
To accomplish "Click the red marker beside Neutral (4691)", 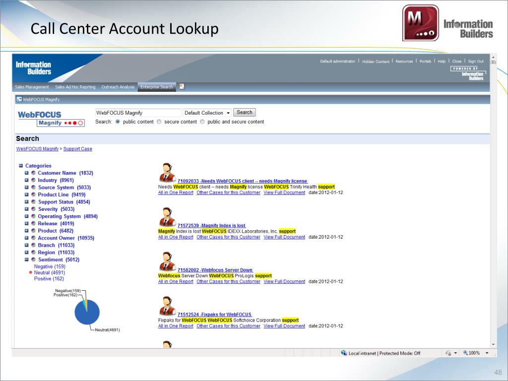I will (31, 272).
